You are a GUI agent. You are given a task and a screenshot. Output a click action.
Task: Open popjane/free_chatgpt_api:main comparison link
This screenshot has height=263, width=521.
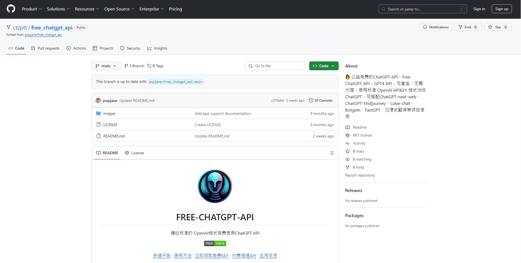(x=175, y=82)
